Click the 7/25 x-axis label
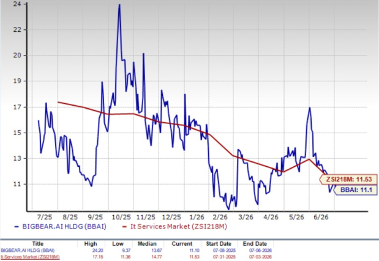Screen dimensions: 379x261 point(45,217)
